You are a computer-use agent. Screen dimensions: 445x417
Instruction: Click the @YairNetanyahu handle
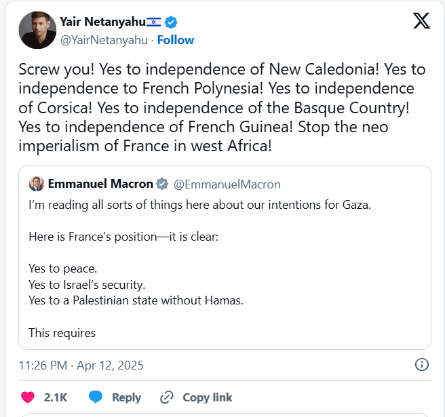(x=103, y=40)
